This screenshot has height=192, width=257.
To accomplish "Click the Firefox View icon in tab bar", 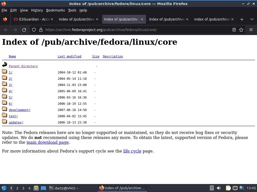I will tap(5, 19).
